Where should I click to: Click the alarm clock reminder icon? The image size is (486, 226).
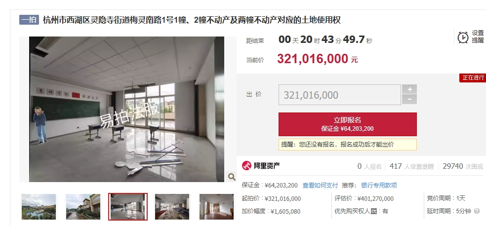463,38
